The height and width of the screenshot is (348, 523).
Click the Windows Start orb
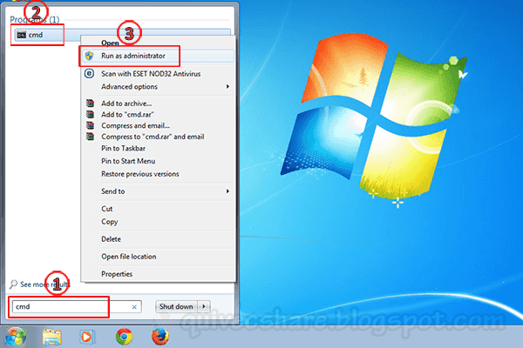tap(15, 337)
